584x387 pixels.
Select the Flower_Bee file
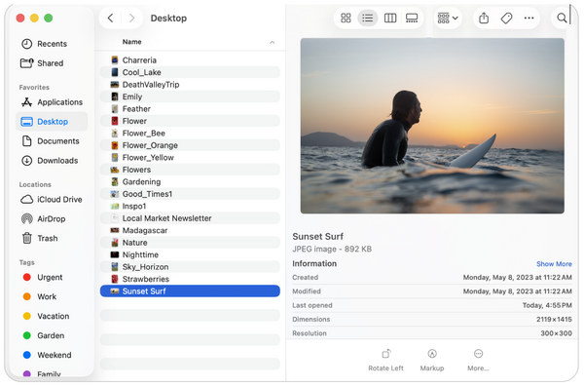click(x=190, y=134)
